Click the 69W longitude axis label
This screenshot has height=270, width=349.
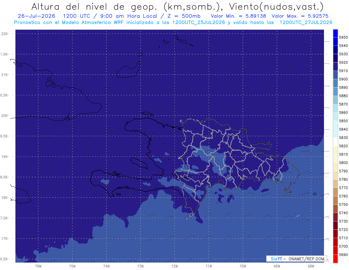(x=277, y=266)
